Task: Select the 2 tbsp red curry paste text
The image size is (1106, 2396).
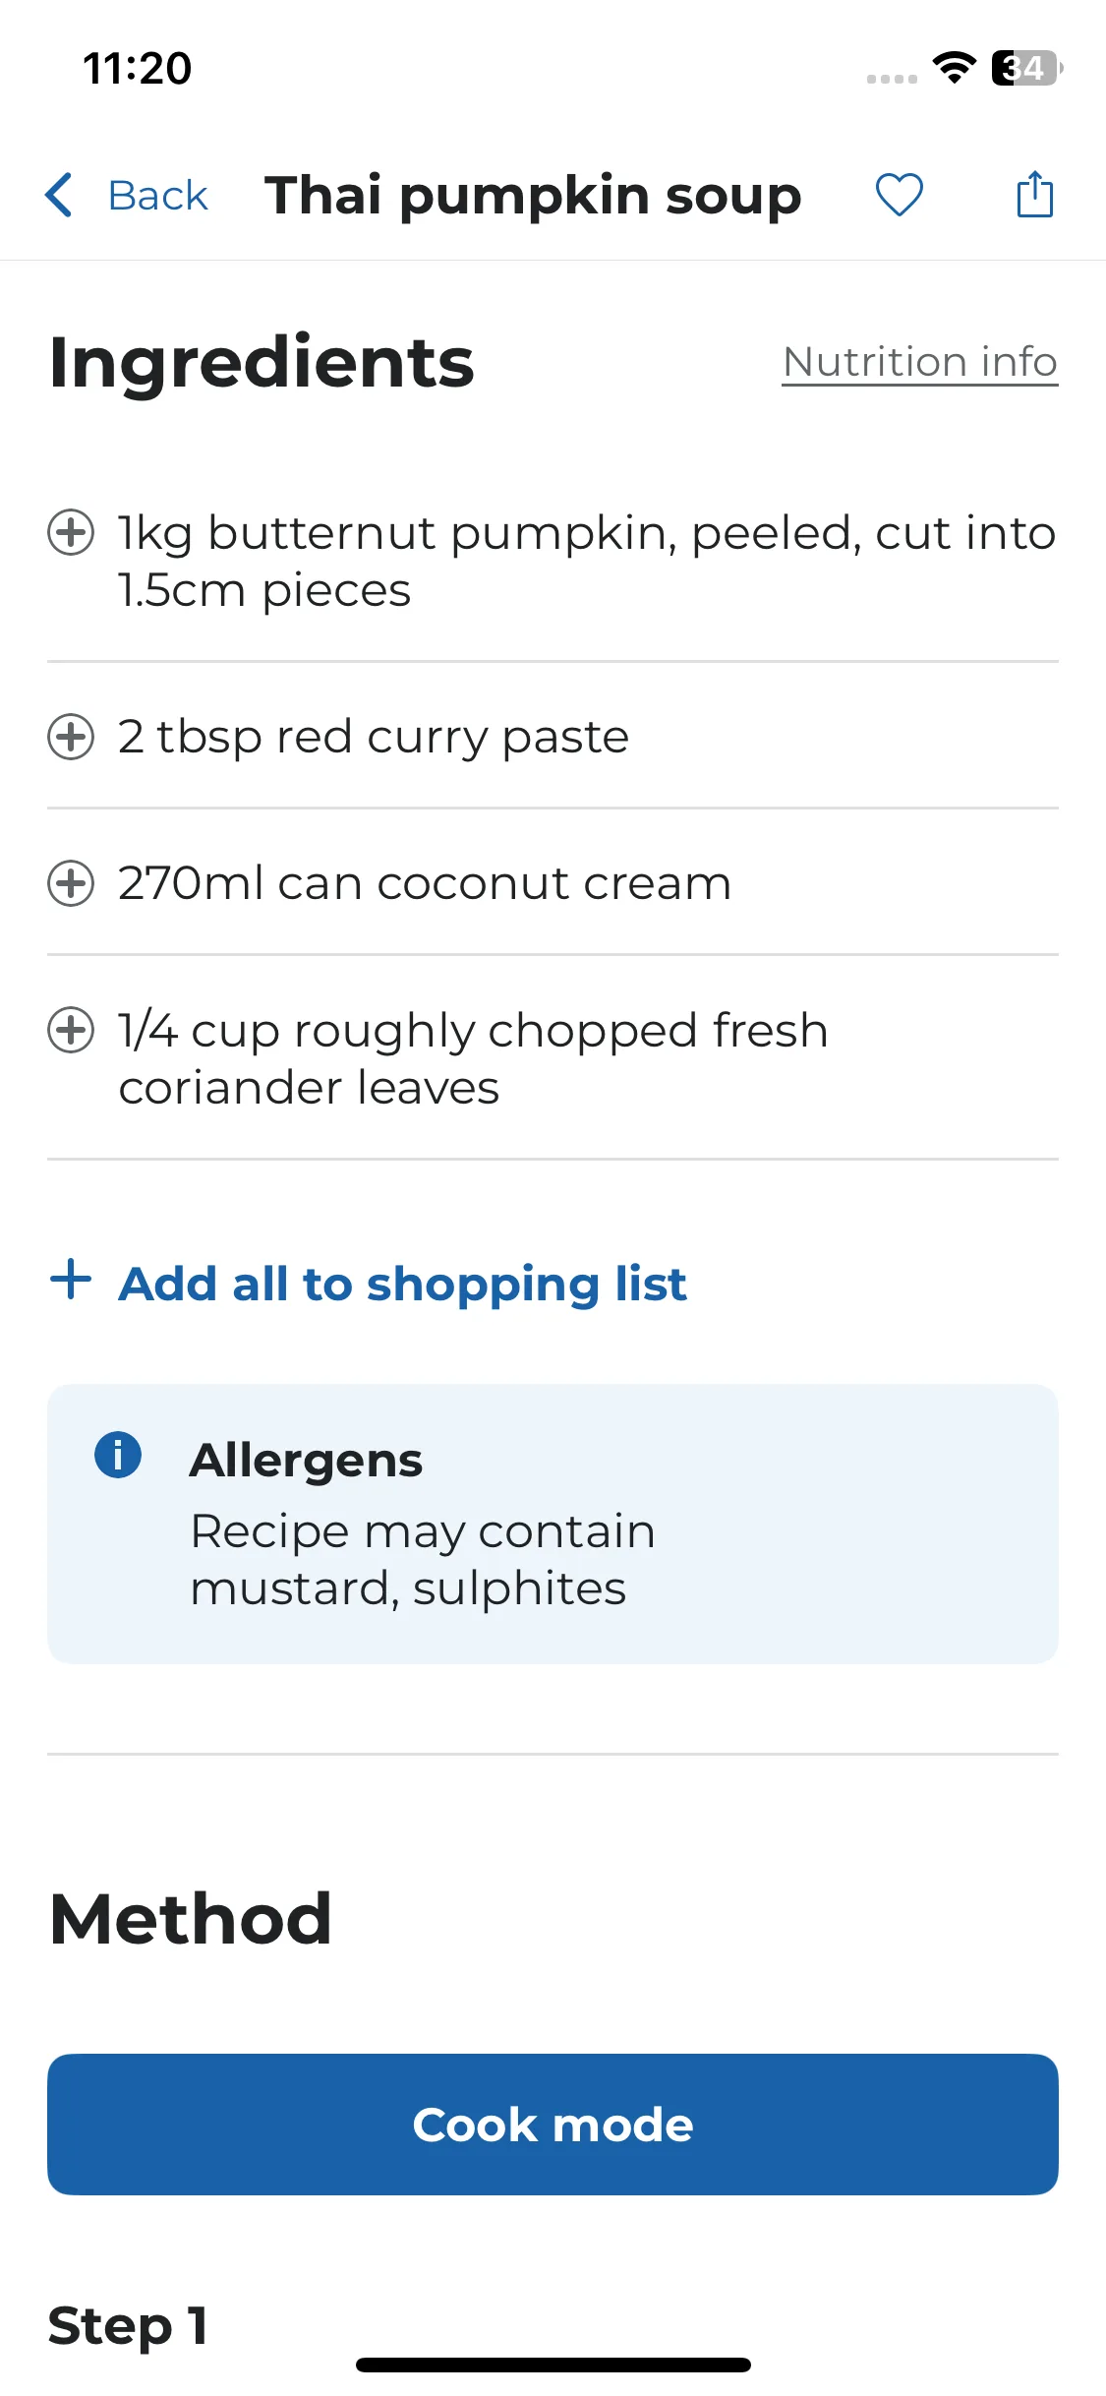Action: (x=374, y=737)
